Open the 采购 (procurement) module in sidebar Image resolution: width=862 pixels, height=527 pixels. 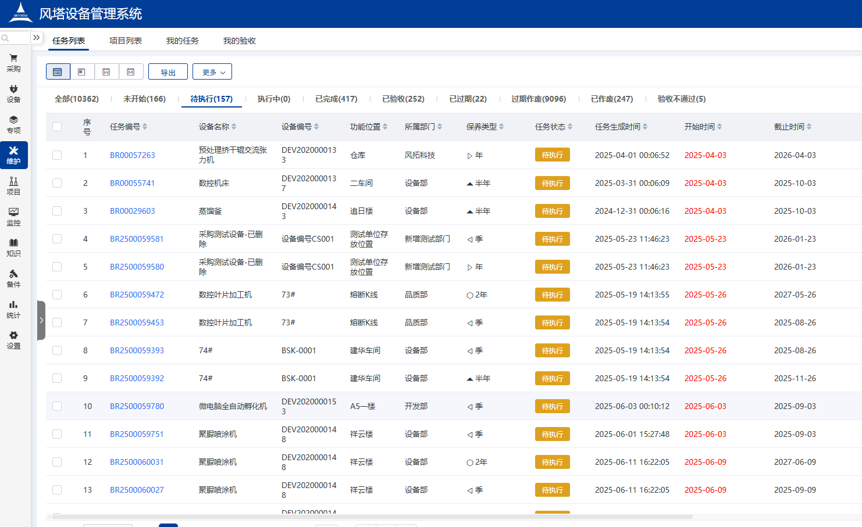click(x=13, y=62)
